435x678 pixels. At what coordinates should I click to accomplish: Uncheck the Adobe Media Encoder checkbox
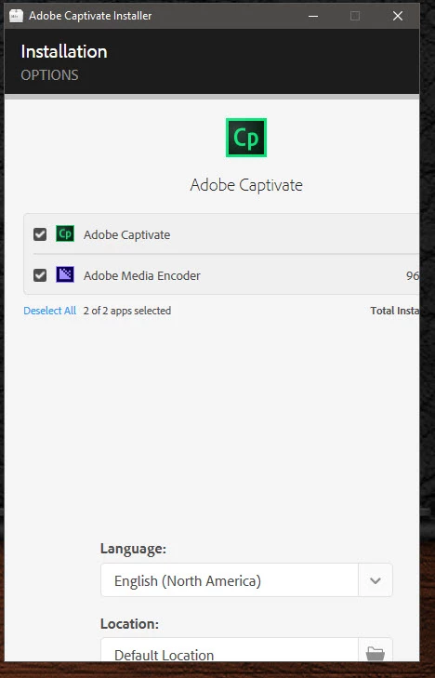click(40, 275)
